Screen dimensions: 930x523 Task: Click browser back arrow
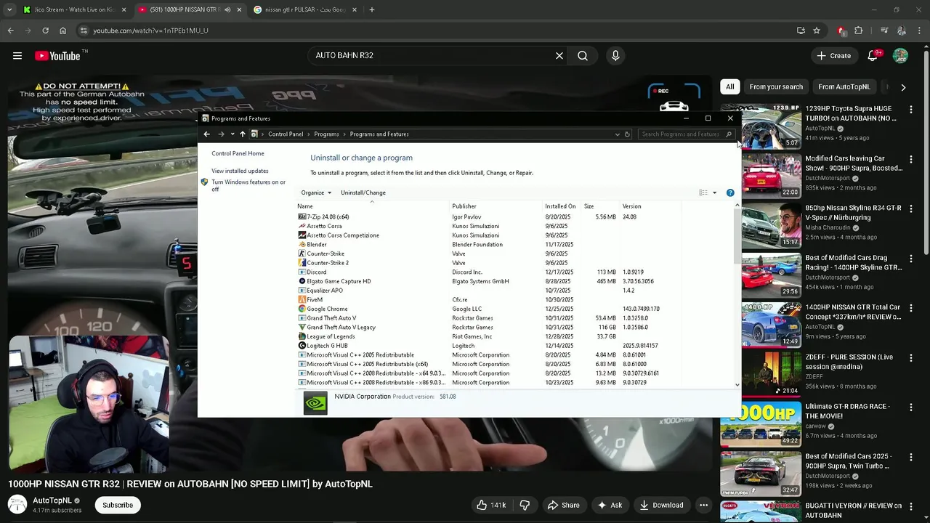pyautogui.click(x=10, y=31)
